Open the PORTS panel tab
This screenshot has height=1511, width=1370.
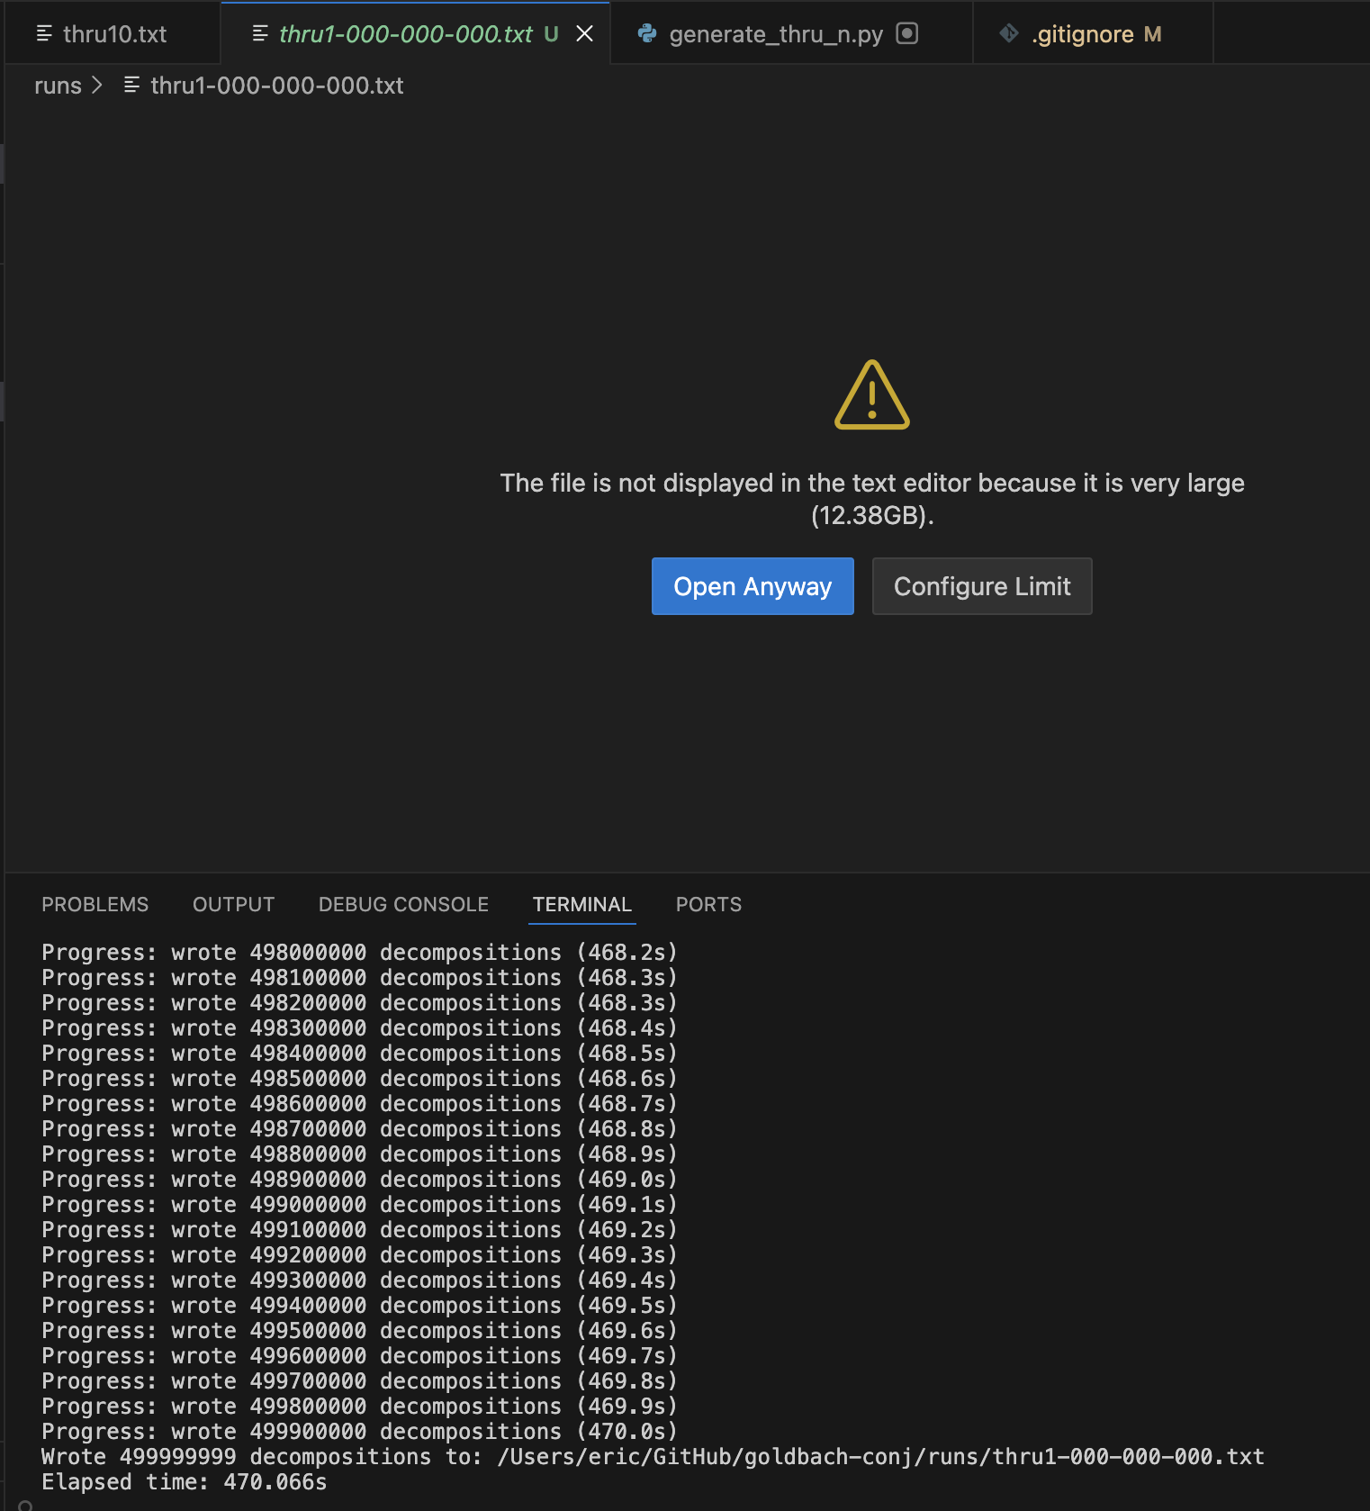[x=708, y=904]
